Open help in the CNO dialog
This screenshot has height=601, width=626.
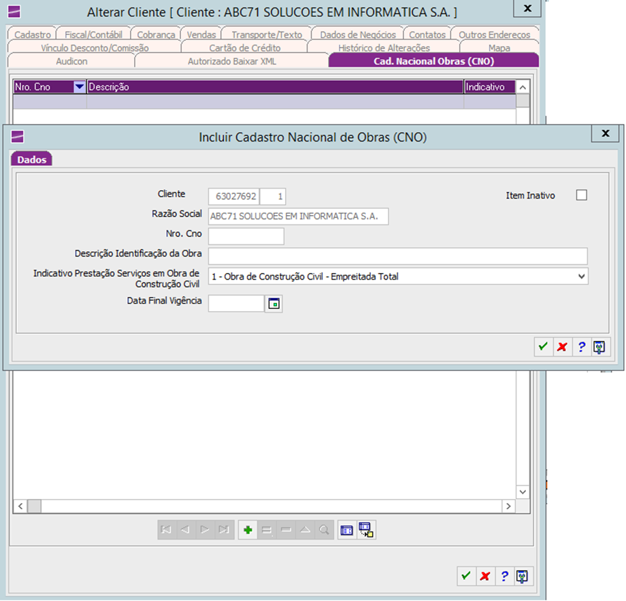click(x=582, y=346)
